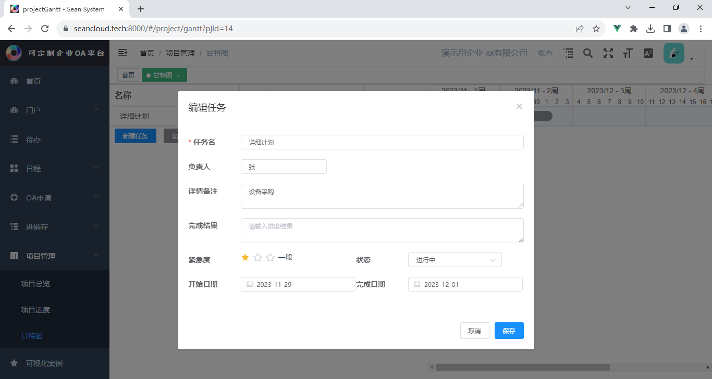The height and width of the screenshot is (379, 712).
Task: Click the 任务名 input field
Action: 382,142
